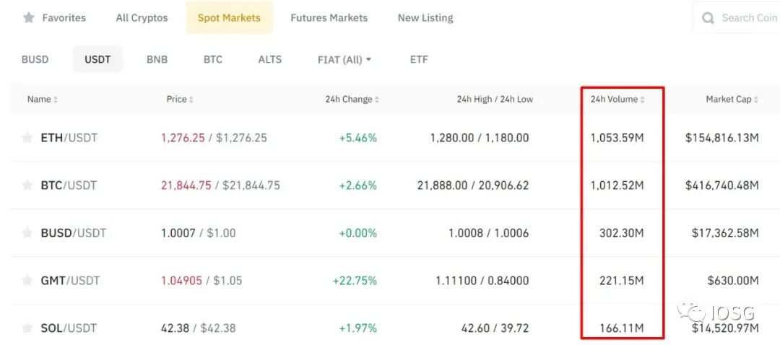Sort by Price column arrows
Viewport: 780px width, 345px height.
point(191,100)
